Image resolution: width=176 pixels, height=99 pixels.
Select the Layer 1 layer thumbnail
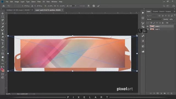pos(152,29)
